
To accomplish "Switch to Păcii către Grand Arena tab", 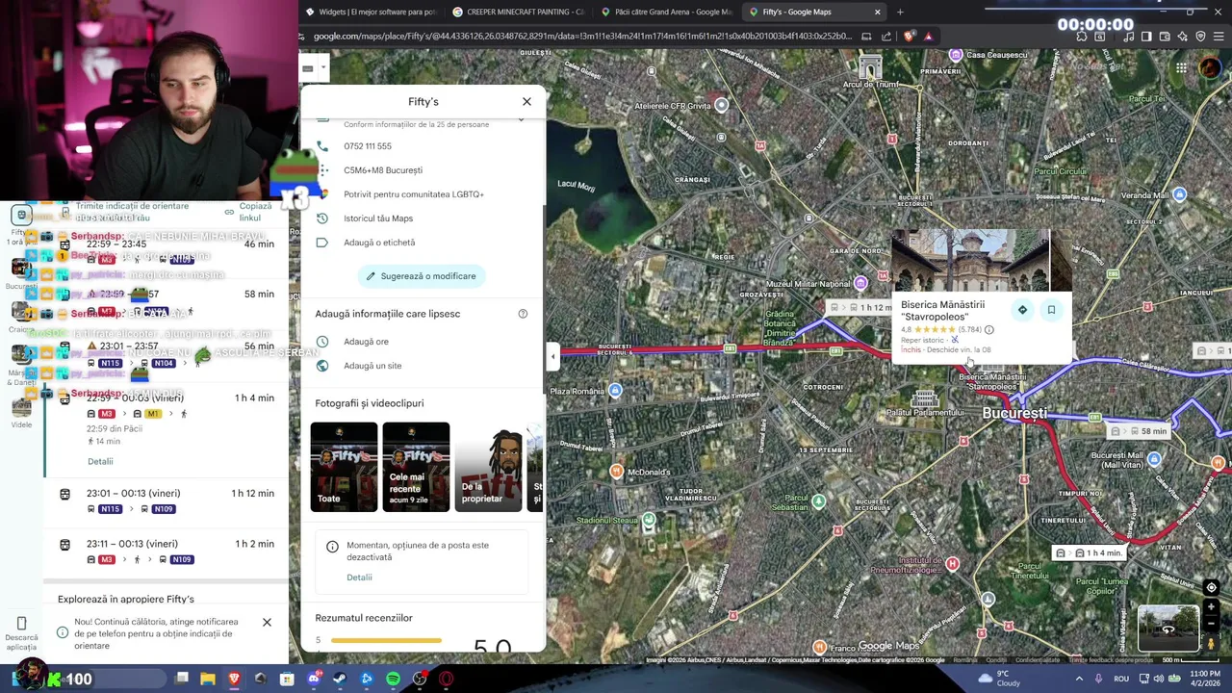I will (666, 12).
